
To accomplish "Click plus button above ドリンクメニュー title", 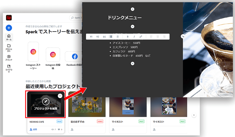I will pos(132,9).
